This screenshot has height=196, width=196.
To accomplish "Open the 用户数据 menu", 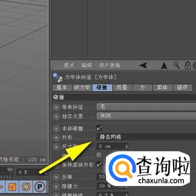I will click(x=110, y=65).
